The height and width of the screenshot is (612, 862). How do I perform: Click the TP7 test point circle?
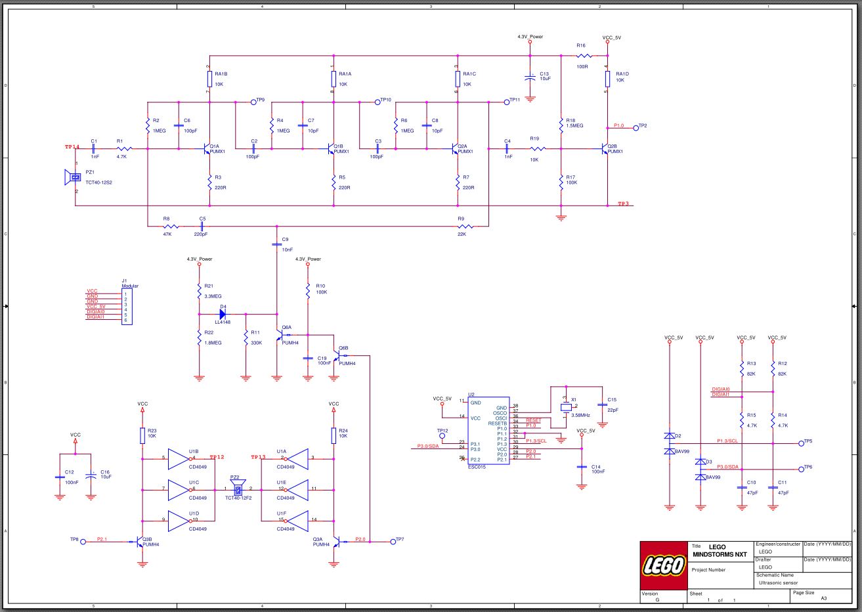click(391, 540)
